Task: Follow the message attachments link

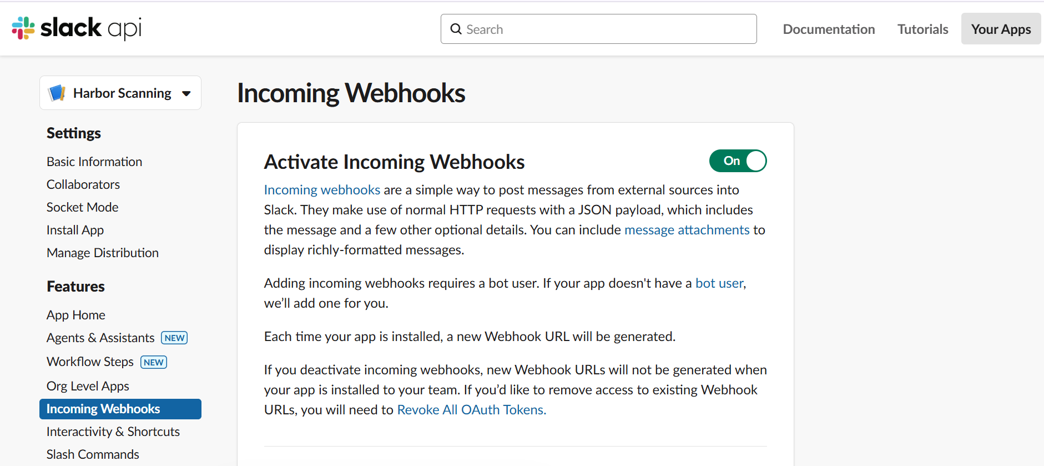Action: (x=687, y=230)
